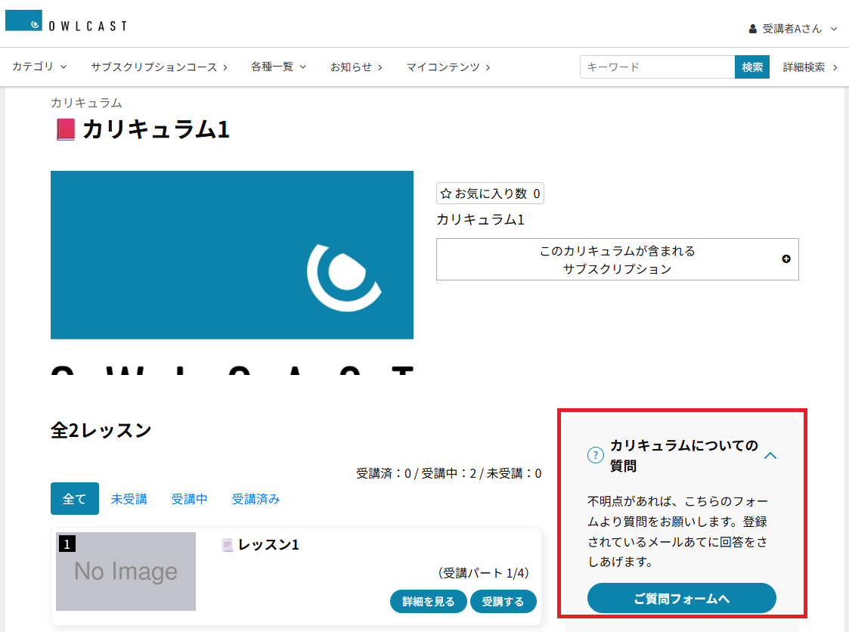Click the star お気に入り数 favorite button
The height and width of the screenshot is (632, 849).
click(x=490, y=194)
